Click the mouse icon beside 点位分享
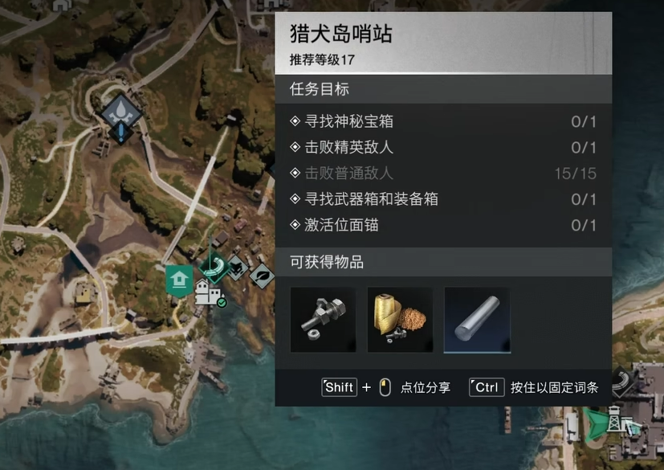 [x=385, y=387]
